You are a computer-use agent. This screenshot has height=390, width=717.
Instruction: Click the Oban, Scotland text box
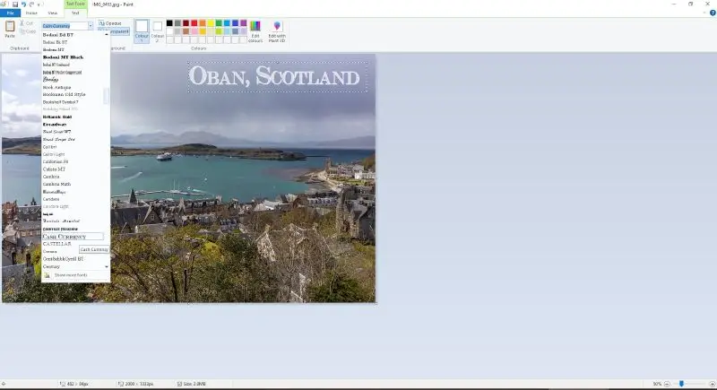pos(278,77)
